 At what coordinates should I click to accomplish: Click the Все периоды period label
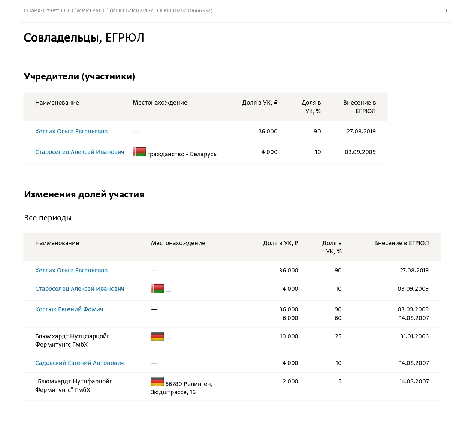point(48,218)
